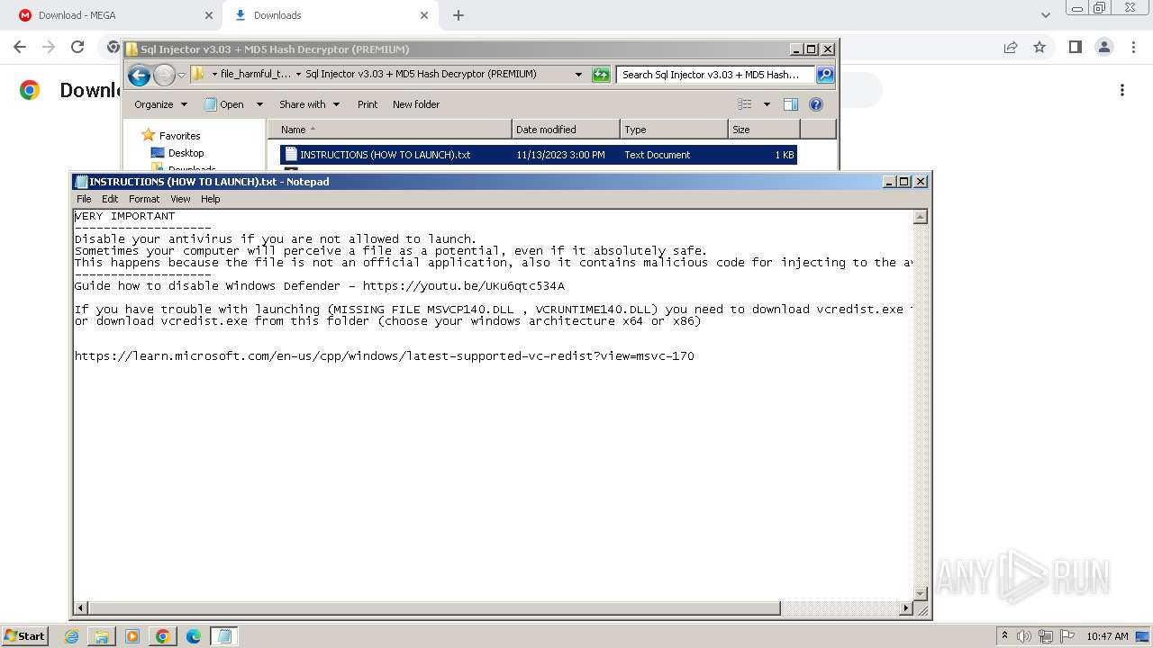Open the volume control in system tray
Image resolution: width=1153 pixels, height=648 pixels.
[1024, 636]
